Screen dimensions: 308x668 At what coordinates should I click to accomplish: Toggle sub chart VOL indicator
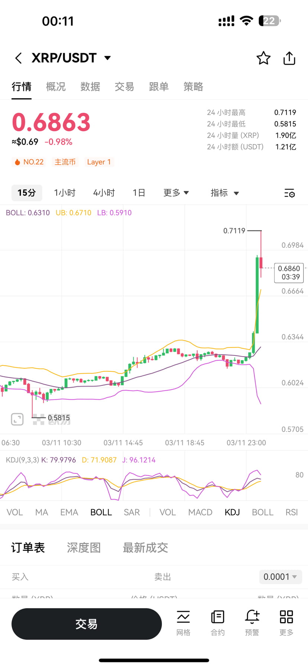[x=168, y=512]
